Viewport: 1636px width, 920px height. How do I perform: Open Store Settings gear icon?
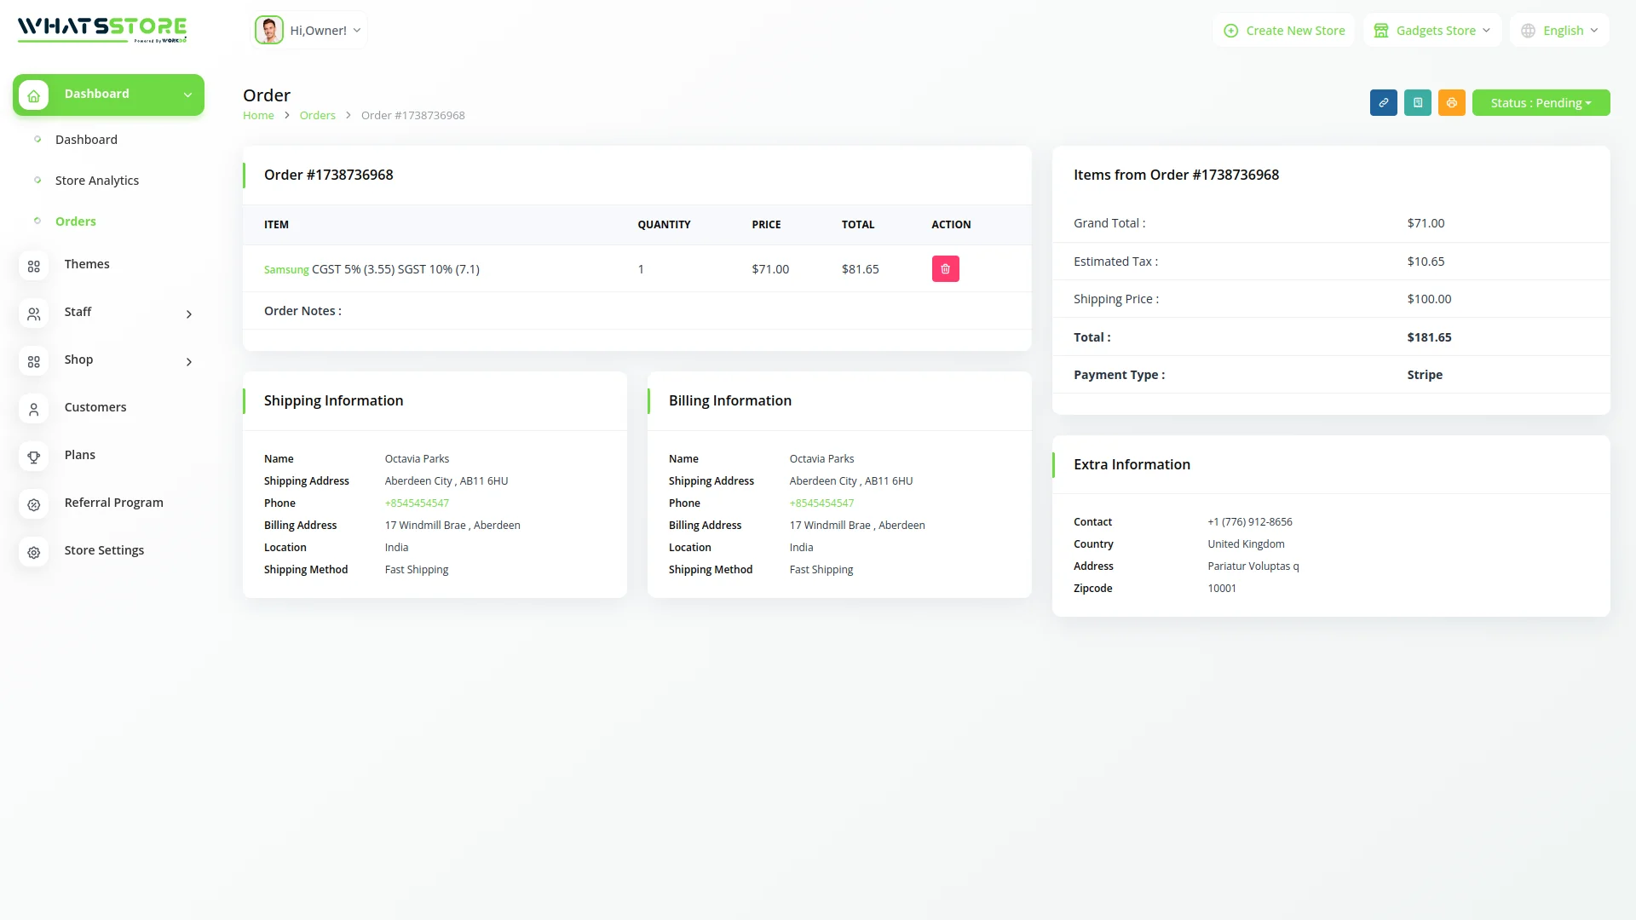(x=34, y=552)
